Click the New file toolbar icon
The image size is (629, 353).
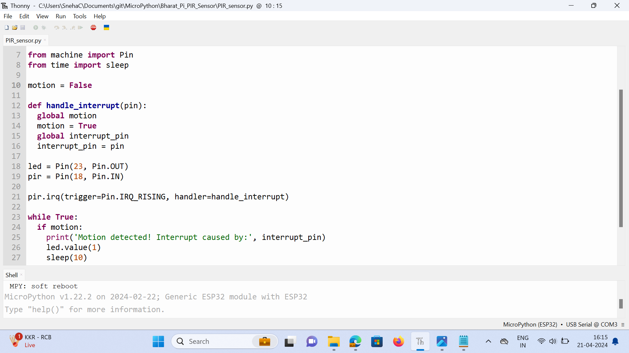7,28
